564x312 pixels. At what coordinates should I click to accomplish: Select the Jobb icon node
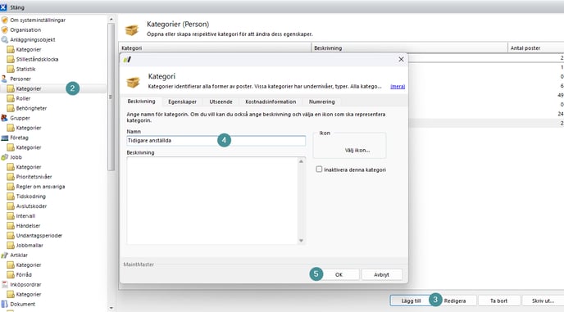click(4, 157)
